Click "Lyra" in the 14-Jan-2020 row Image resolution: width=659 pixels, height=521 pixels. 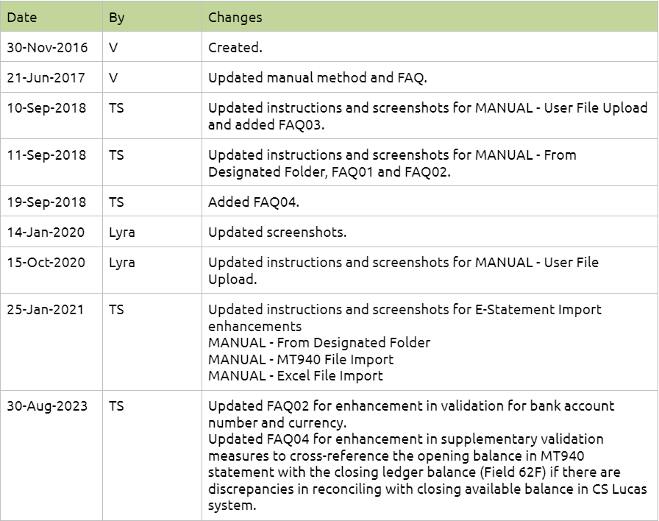pos(122,233)
